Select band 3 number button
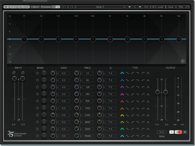The image size is (195, 146). coord(44,87)
